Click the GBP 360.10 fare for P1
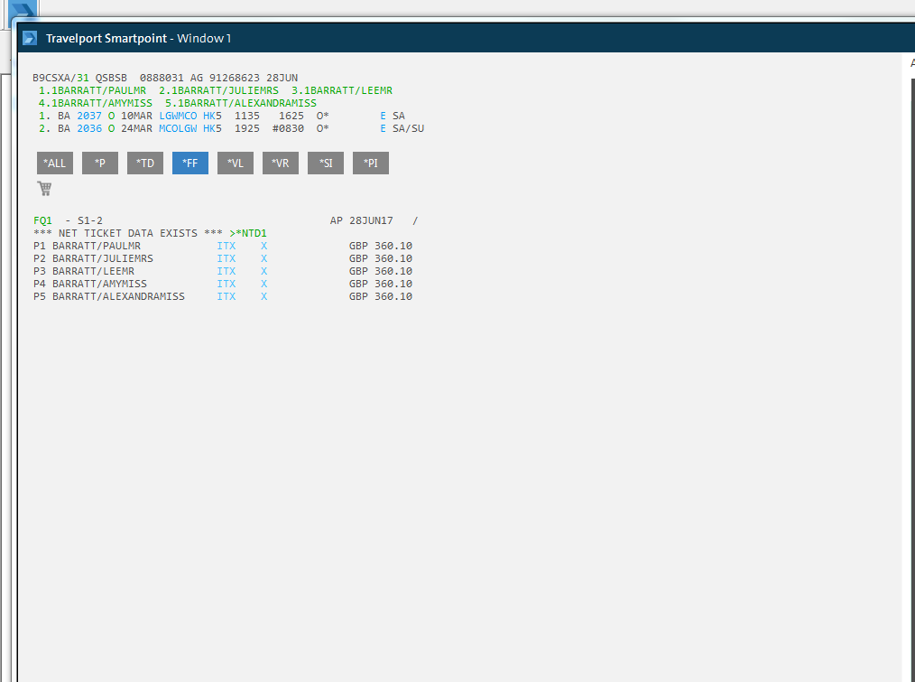 click(381, 246)
